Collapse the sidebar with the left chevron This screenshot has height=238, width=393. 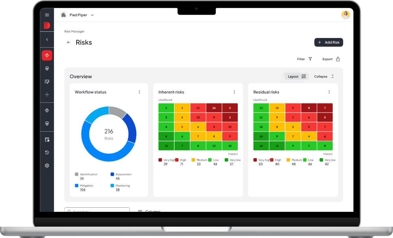(x=47, y=39)
